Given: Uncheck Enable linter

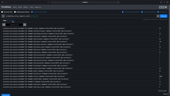Looking at the screenshot, I should tap(158, 12).
